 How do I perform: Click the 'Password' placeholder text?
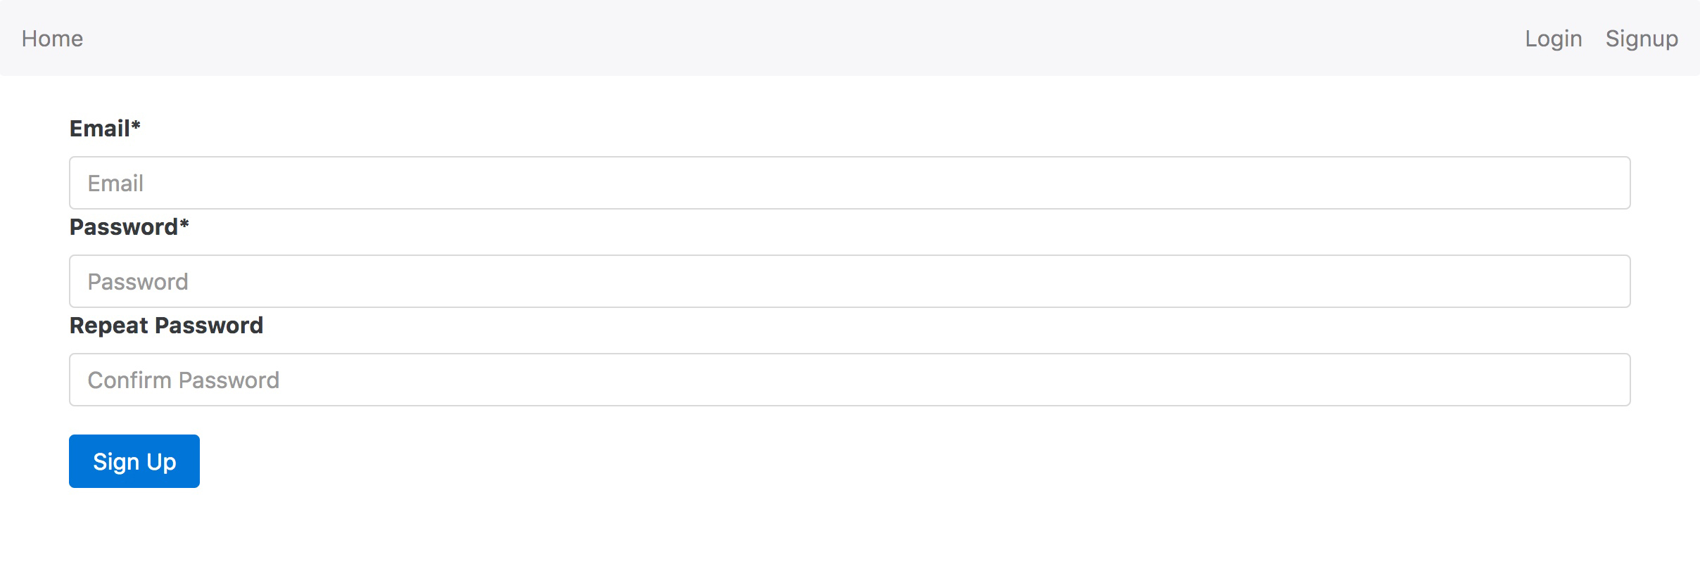coord(138,282)
